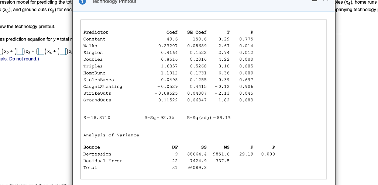
Task: Select the empty box after x4 plus sign
Action: 63,52
